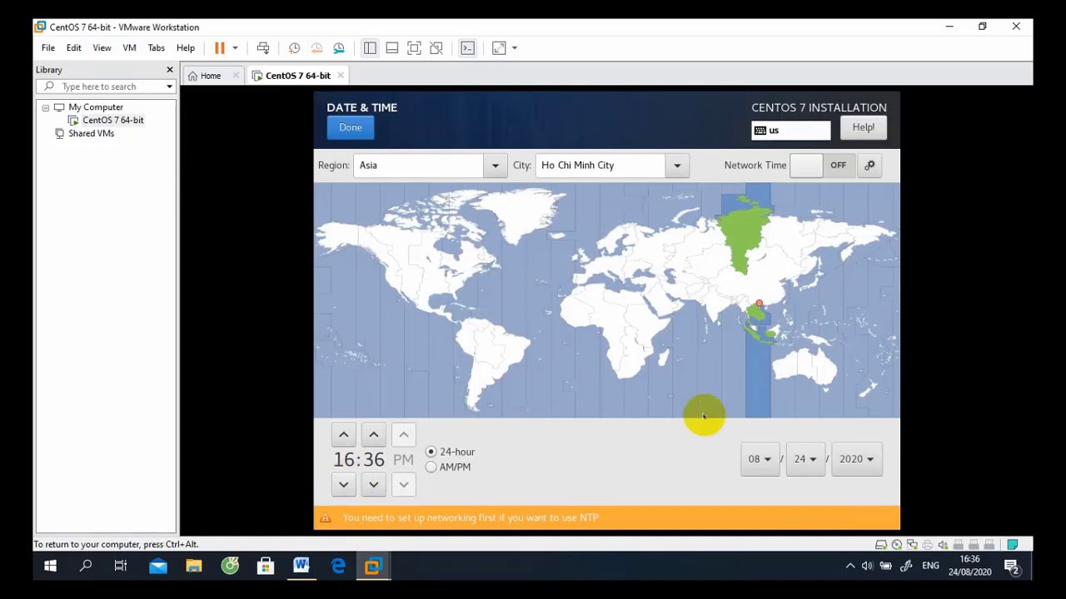The height and width of the screenshot is (599, 1066).
Task: Open Network Time settings gear icon
Action: tap(869, 165)
